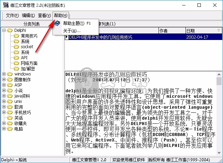The image size is (223, 163).
Task: Select article DELPHI程序开发中的几则应用技巧
Action: pos(101,37)
